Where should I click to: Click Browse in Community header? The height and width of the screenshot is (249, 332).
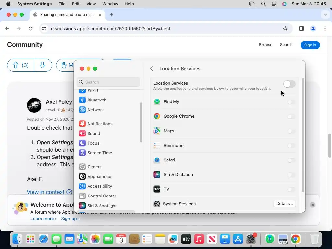click(x=266, y=45)
